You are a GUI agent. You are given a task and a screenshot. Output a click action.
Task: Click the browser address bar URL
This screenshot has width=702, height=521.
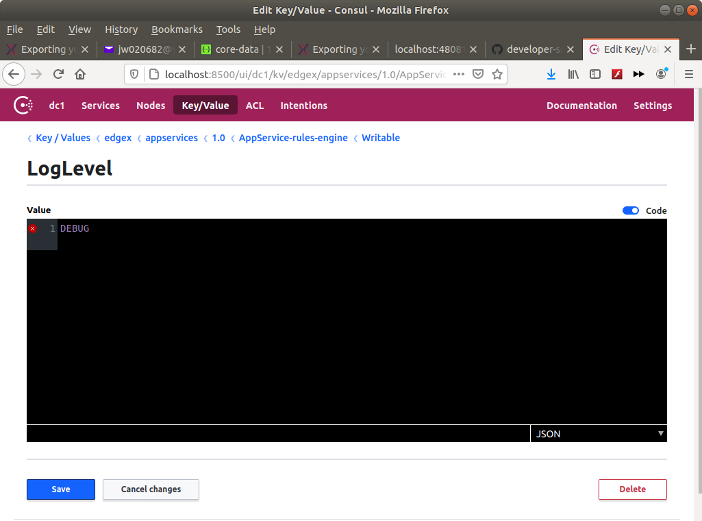[305, 74]
